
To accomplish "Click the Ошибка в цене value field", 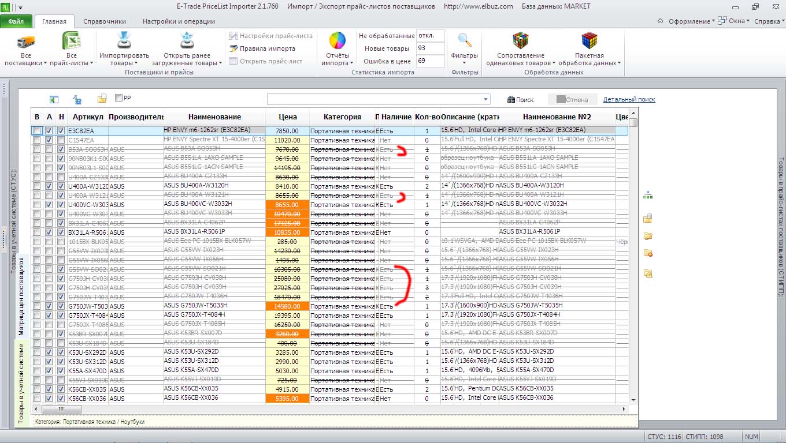I will coord(430,61).
